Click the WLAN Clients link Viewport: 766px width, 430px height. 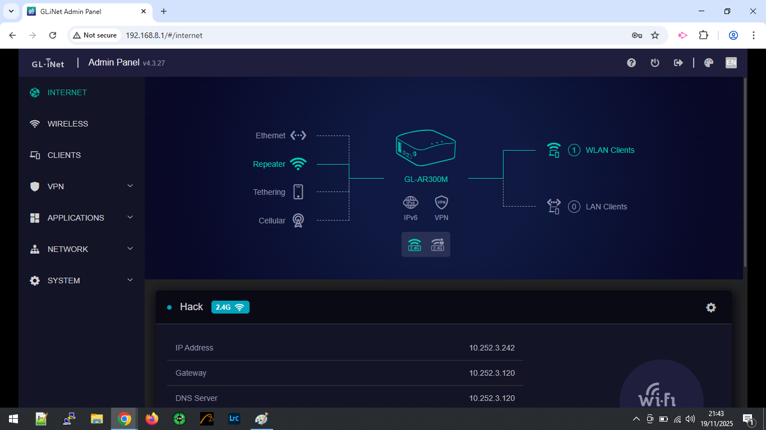[610, 150]
